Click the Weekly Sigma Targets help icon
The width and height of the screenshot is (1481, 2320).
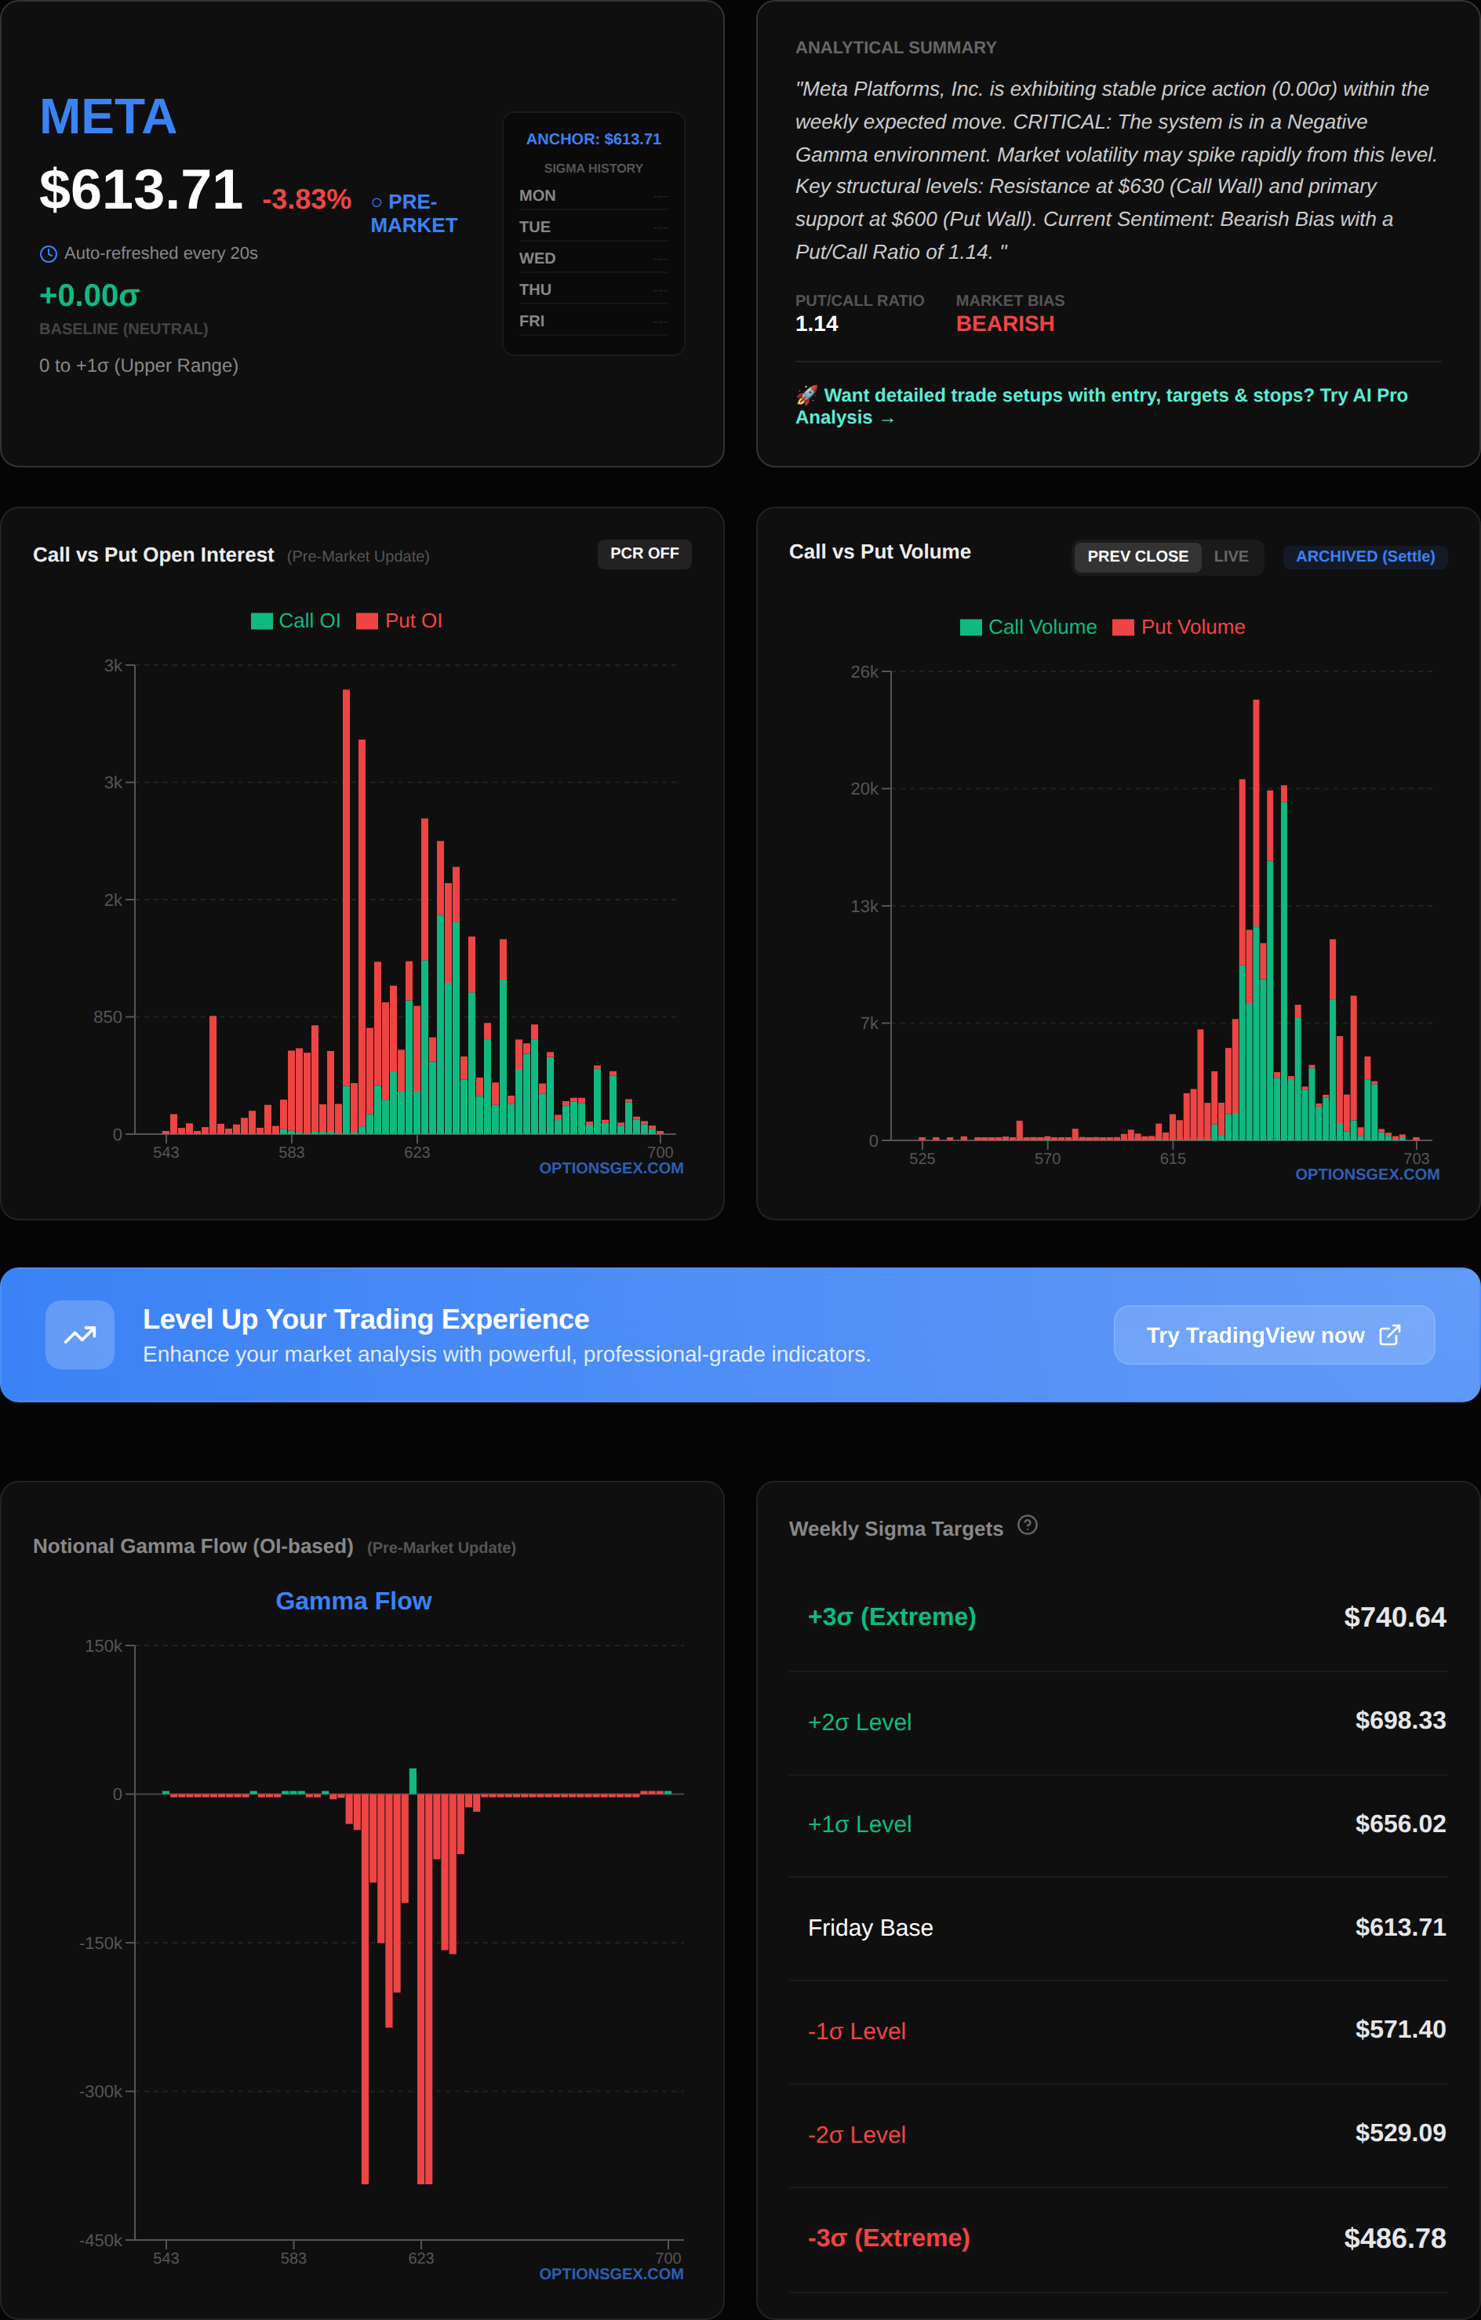(1027, 1525)
